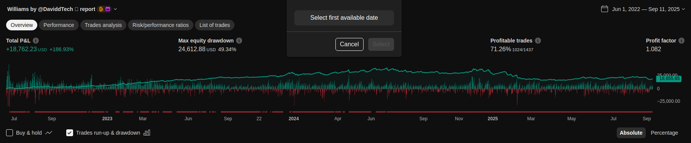Switch chart to Percentage mode
The height and width of the screenshot is (143, 691).
coord(664,133)
